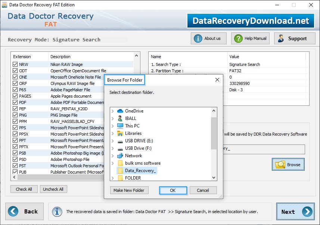Select the RAW_HASSELBLAD_CFV description
Screen dimensions: 320x225
tap(72, 121)
